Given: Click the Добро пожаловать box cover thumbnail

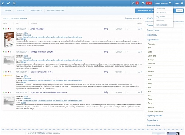Looking at the screenshot, I should click(9, 40).
